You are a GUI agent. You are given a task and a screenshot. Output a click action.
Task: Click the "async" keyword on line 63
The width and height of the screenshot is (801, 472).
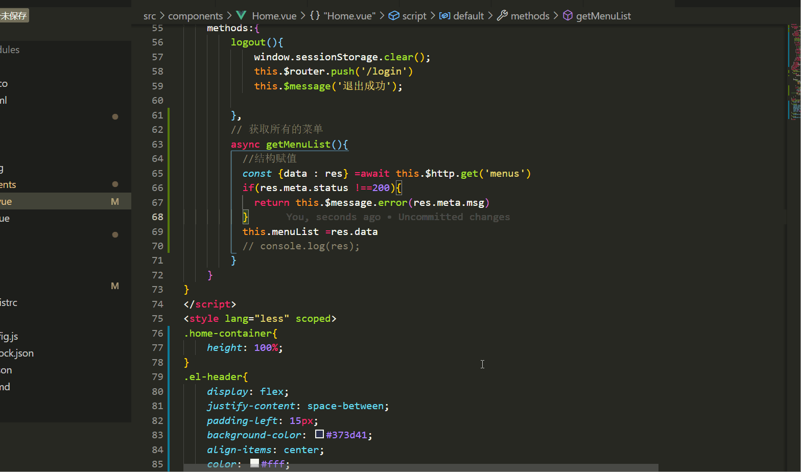(245, 145)
